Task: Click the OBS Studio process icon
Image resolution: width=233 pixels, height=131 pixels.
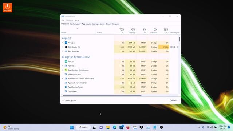Action: 66,47
